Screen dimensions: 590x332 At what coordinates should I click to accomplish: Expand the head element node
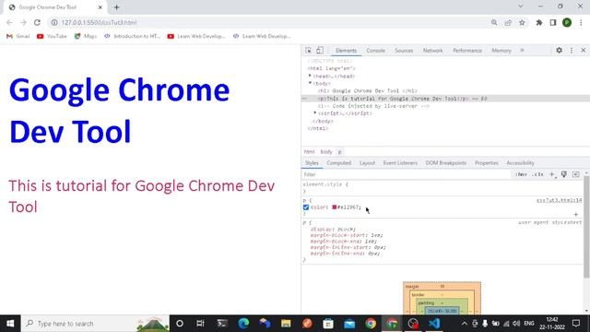click(310, 76)
